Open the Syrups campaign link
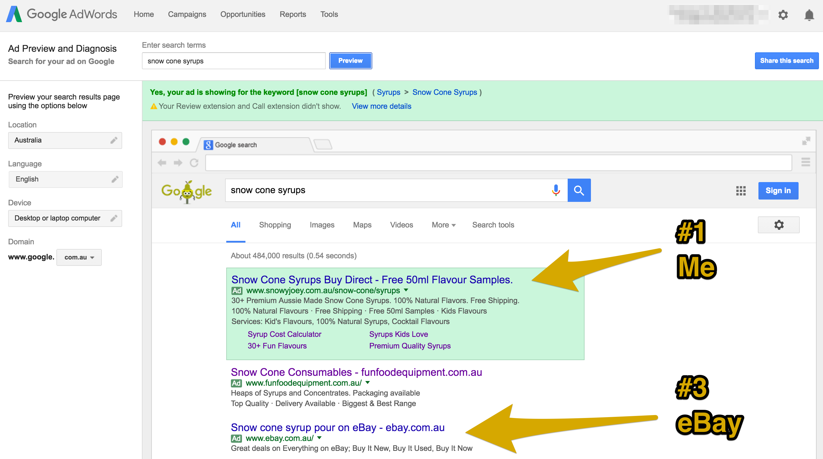This screenshot has height=459, width=823. point(388,92)
